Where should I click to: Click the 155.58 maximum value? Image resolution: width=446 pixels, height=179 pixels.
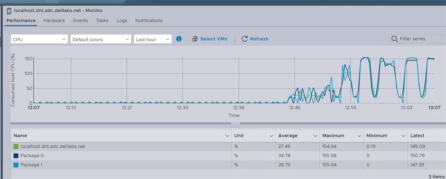click(330, 156)
